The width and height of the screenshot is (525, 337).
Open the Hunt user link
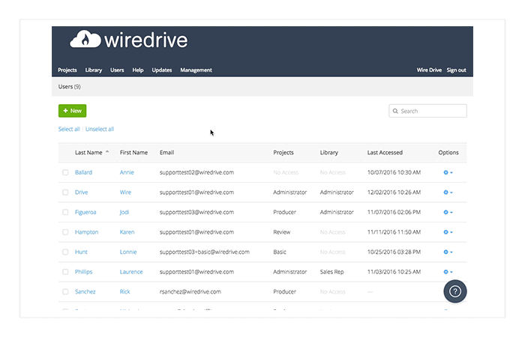coord(81,252)
